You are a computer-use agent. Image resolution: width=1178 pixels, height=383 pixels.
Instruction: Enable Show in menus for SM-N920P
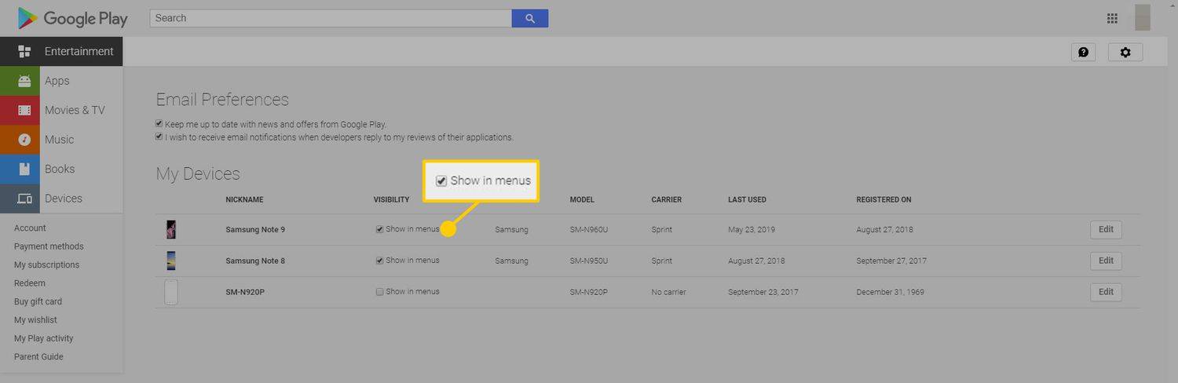pos(380,292)
